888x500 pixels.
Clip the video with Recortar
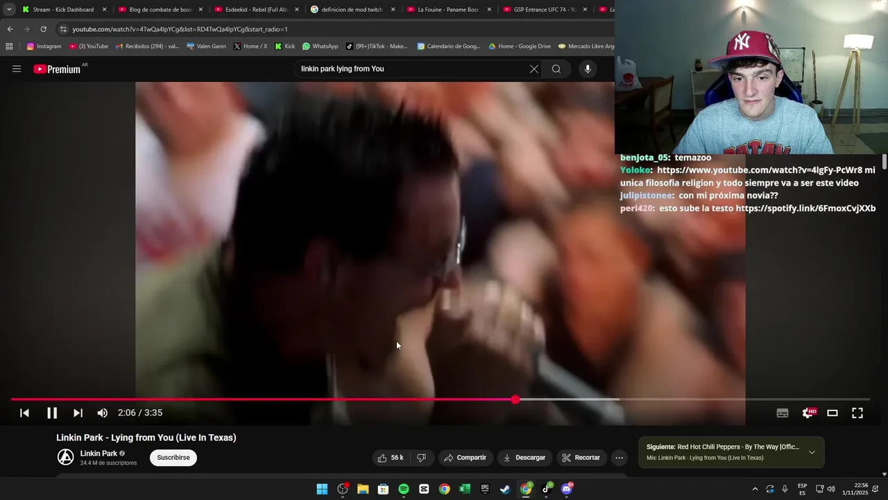coord(581,458)
